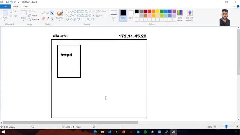Click the Redo arrow in title bar
240x135 pixels.
click(15, 2)
